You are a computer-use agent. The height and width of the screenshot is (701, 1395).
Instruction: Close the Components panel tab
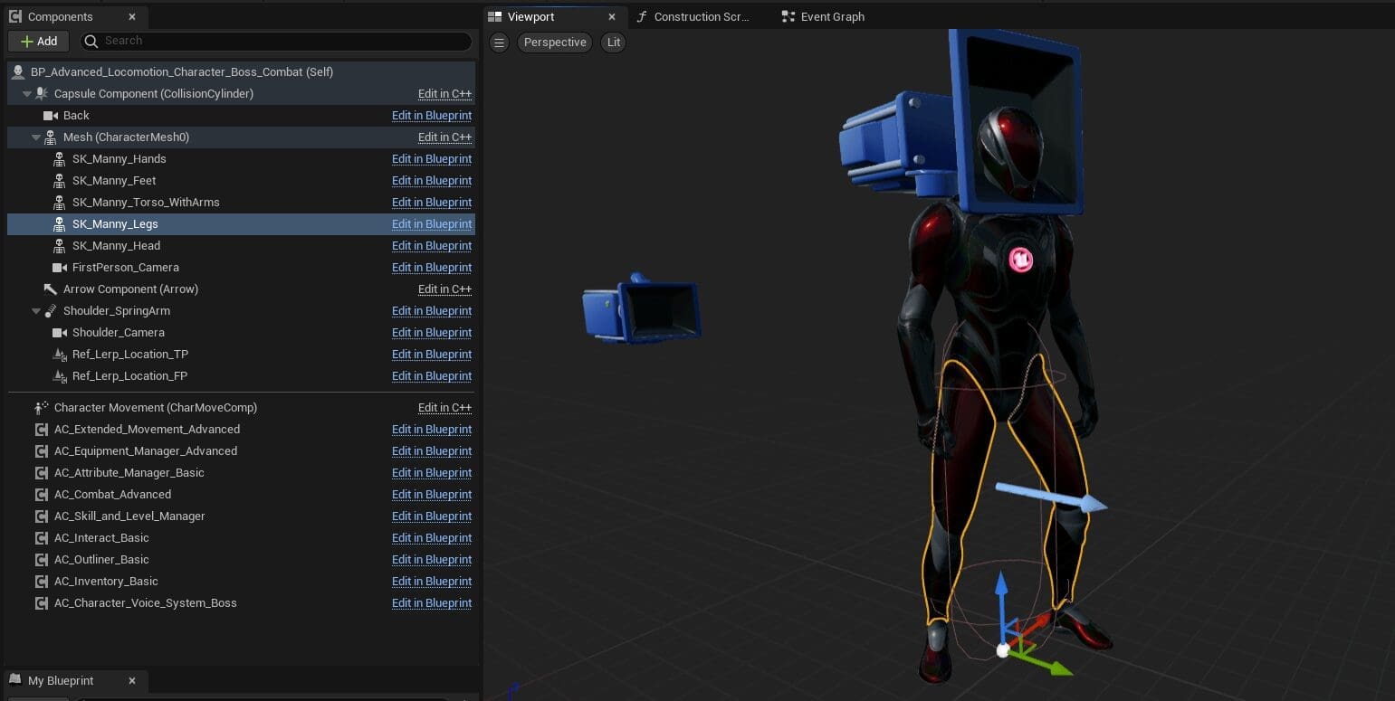pyautogui.click(x=132, y=16)
